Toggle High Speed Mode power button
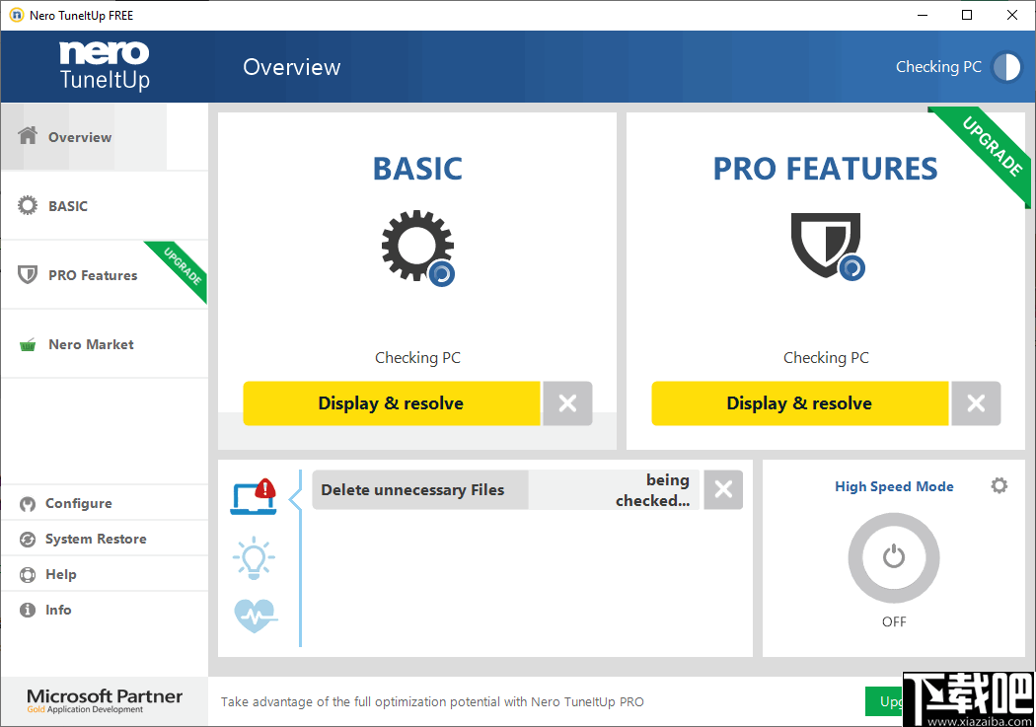 point(894,558)
